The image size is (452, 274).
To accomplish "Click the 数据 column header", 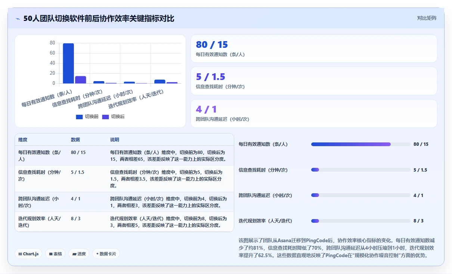I will click(x=75, y=140).
